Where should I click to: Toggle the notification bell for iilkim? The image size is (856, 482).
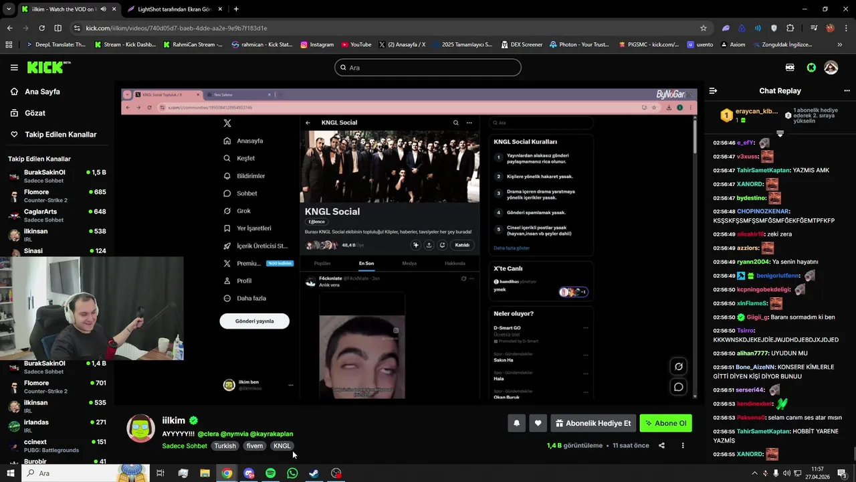[x=516, y=423]
